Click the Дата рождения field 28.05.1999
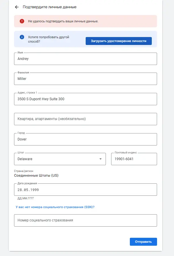174x256 pixels. (85, 190)
